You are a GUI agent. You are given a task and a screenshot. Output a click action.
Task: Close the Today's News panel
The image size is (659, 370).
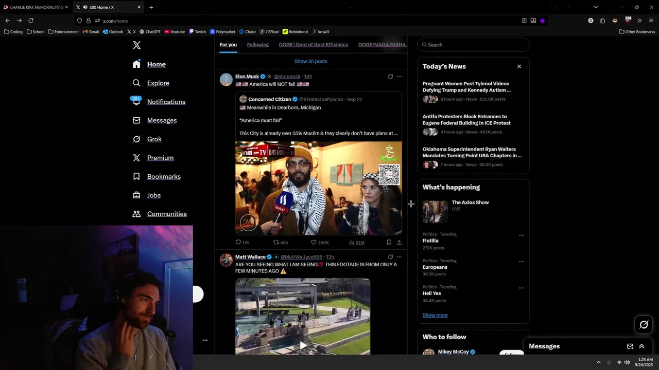click(x=519, y=66)
